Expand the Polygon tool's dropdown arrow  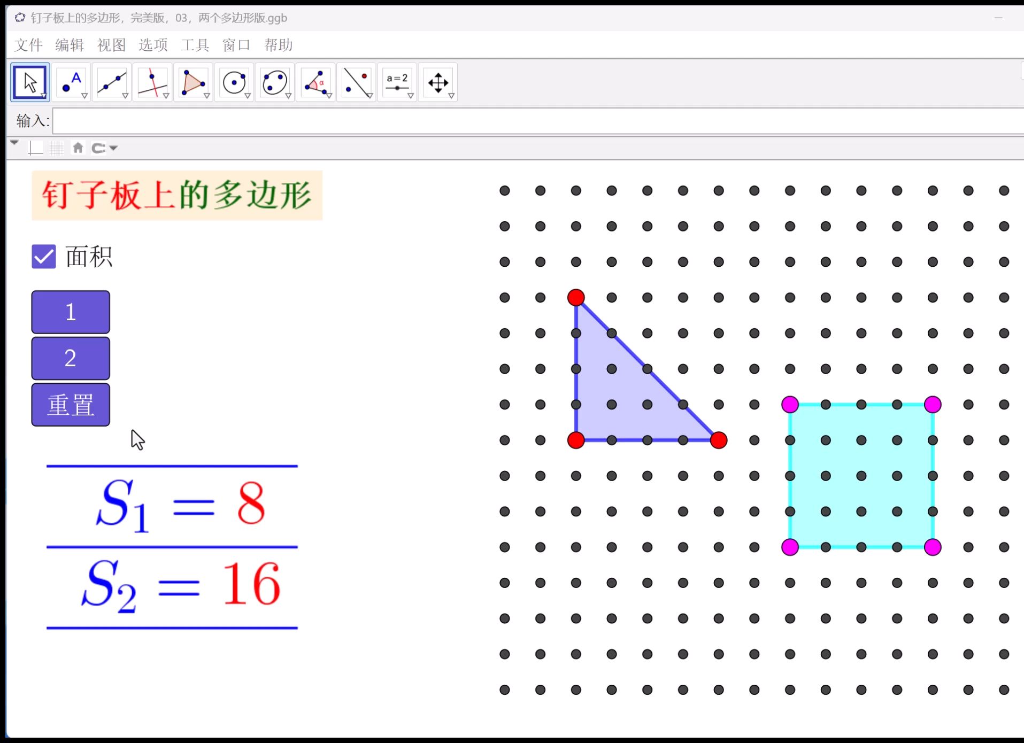206,96
